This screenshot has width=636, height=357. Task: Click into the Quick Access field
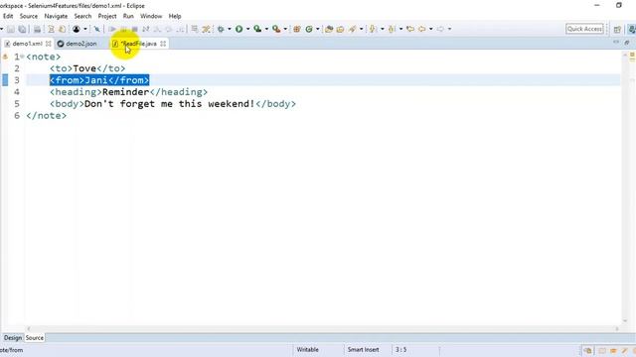pos(584,29)
